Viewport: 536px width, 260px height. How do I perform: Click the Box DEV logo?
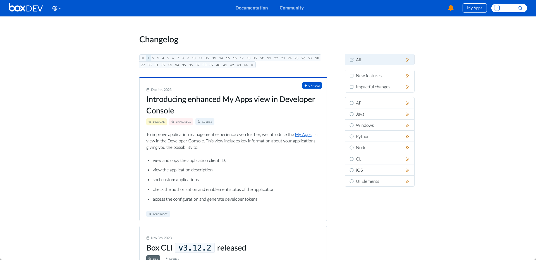pos(25,8)
